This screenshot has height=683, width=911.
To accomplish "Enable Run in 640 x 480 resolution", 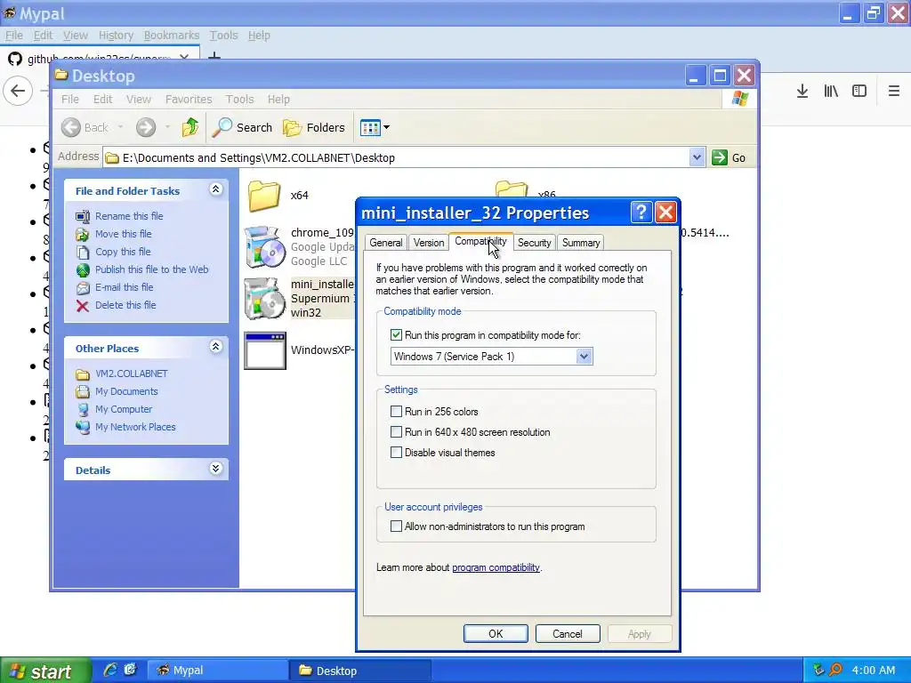I will coord(396,432).
